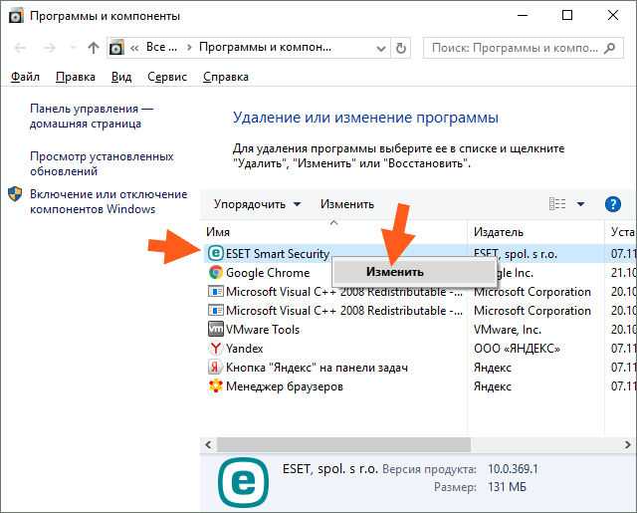Screen dimensions: 637x513
Task: Click version value 10.0.369.1
Action: click(514, 469)
